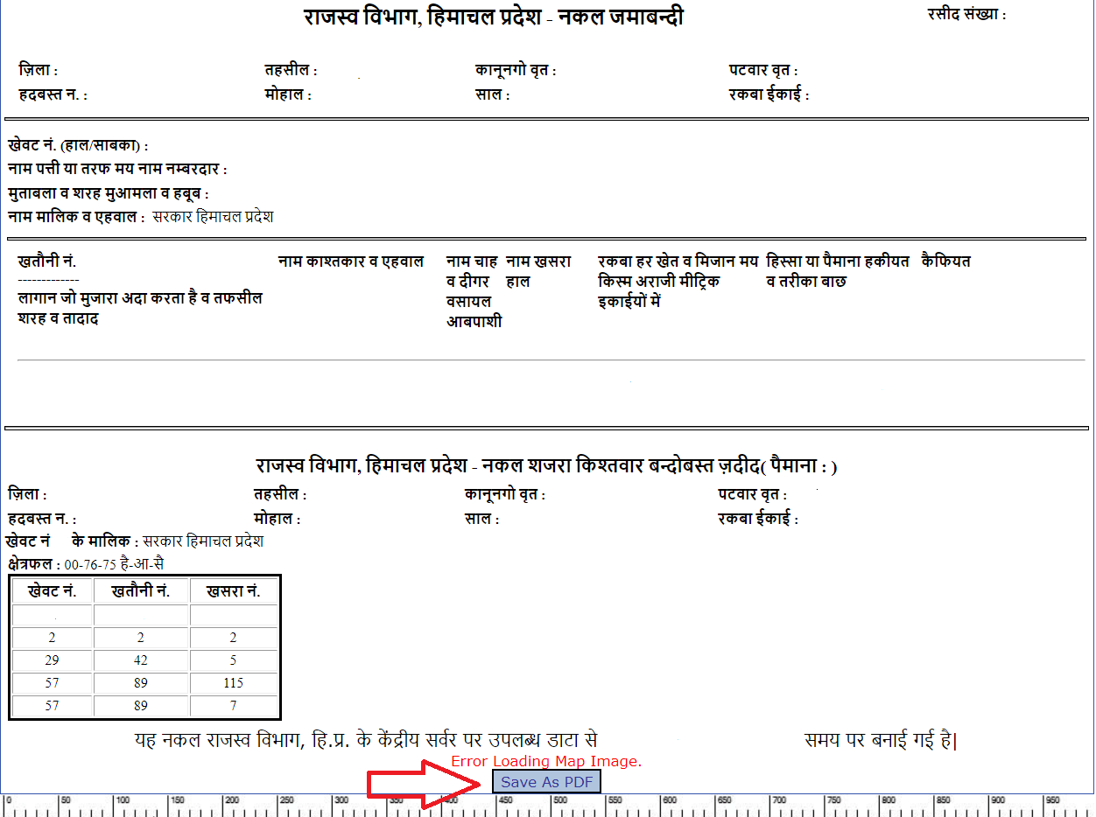
Task: Click the table cell with value 29
Action: click(x=53, y=660)
